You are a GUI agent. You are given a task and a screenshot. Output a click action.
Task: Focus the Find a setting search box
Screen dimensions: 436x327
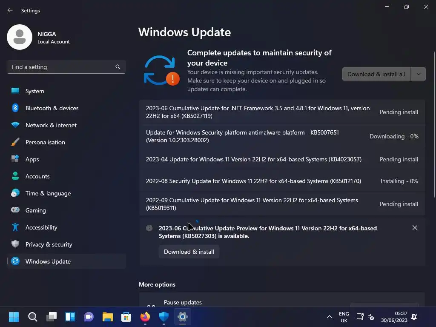click(x=66, y=67)
